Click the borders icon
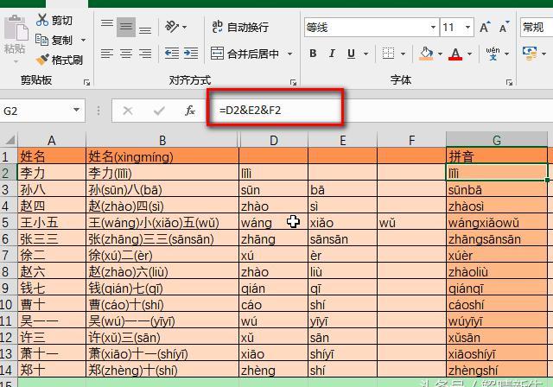Image resolution: width=553 pixels, height=387 pixels. click(388, 54)
